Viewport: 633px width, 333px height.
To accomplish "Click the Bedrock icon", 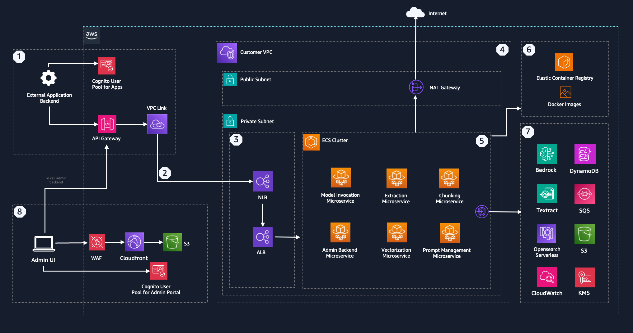I will tap(547, 154).
